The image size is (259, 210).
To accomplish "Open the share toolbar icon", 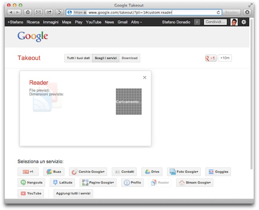I will coord(49,12).
